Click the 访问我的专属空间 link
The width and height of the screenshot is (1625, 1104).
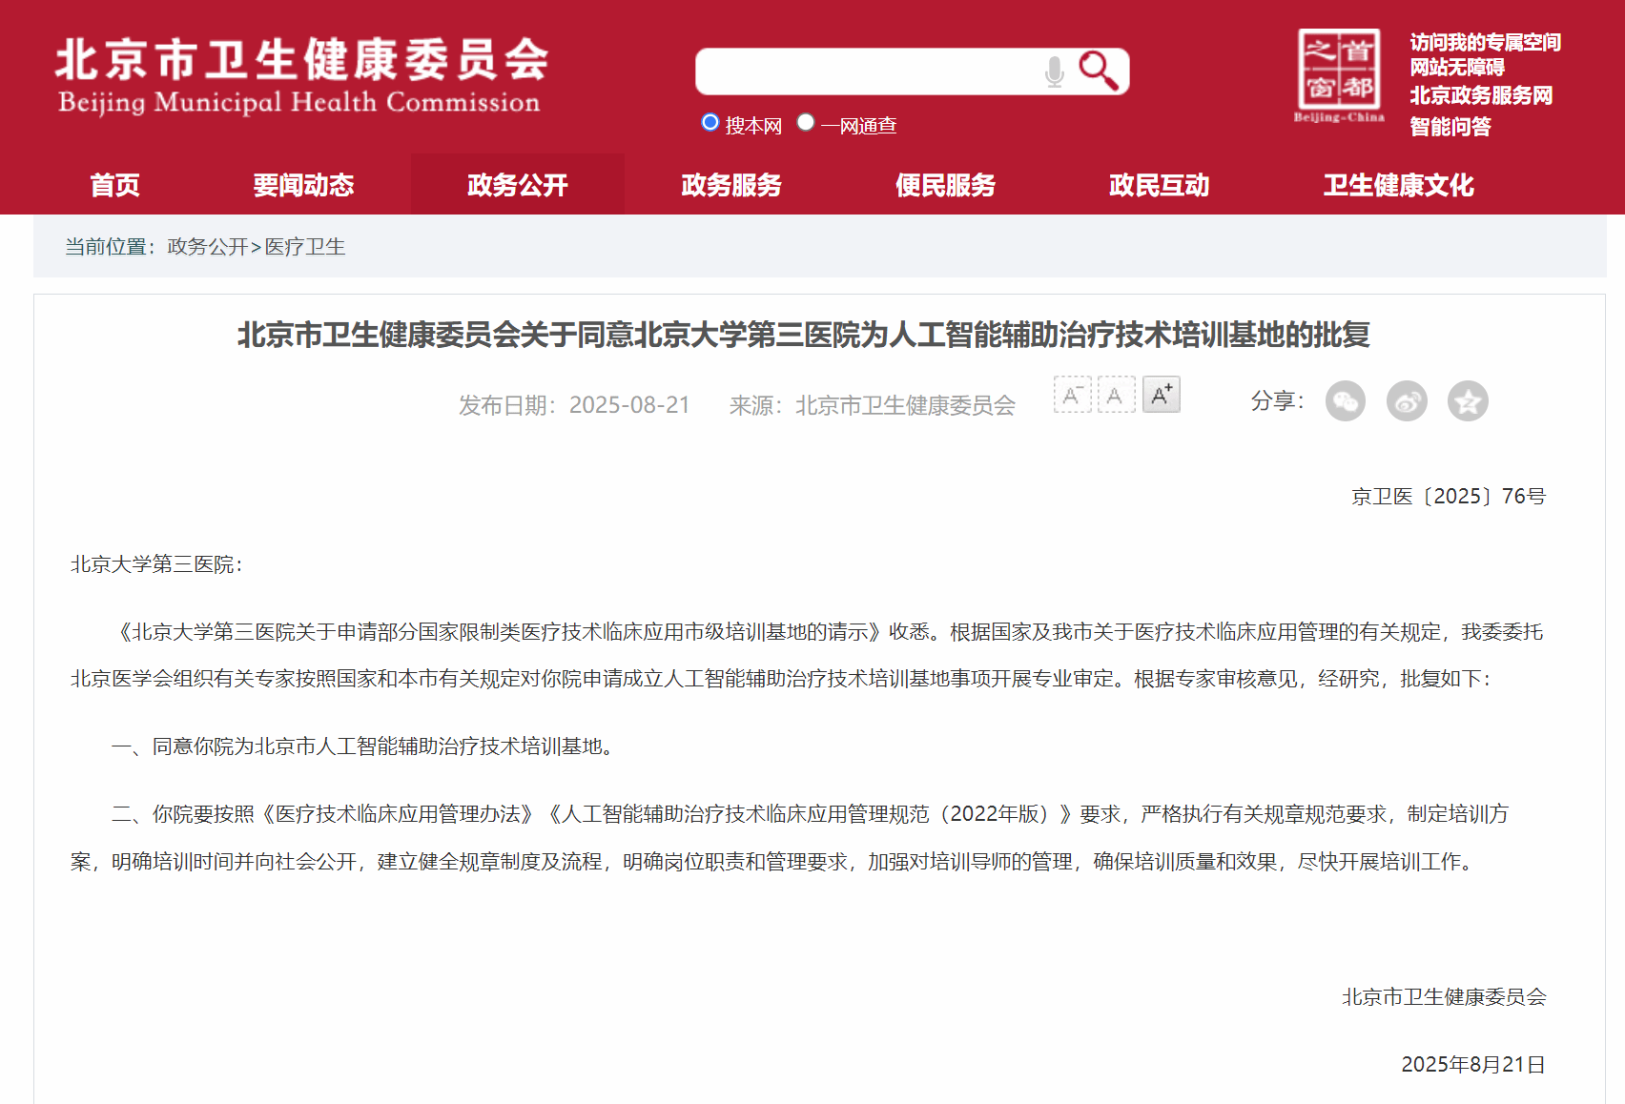coord(1485,42)
